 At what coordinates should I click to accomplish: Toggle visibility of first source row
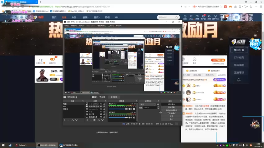(x=101, y=104)
